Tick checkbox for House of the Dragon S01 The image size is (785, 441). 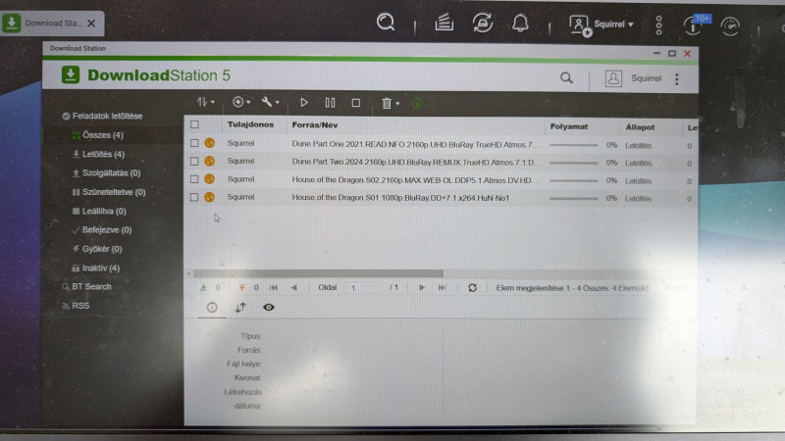[x=194, y=197]
